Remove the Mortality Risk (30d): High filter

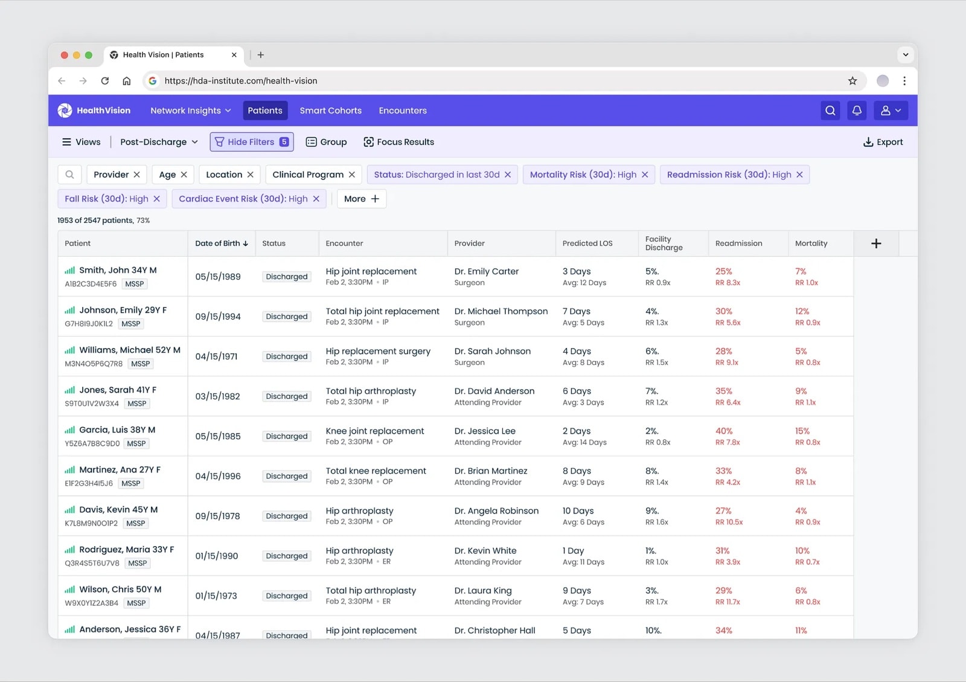[x=645, y=175]
